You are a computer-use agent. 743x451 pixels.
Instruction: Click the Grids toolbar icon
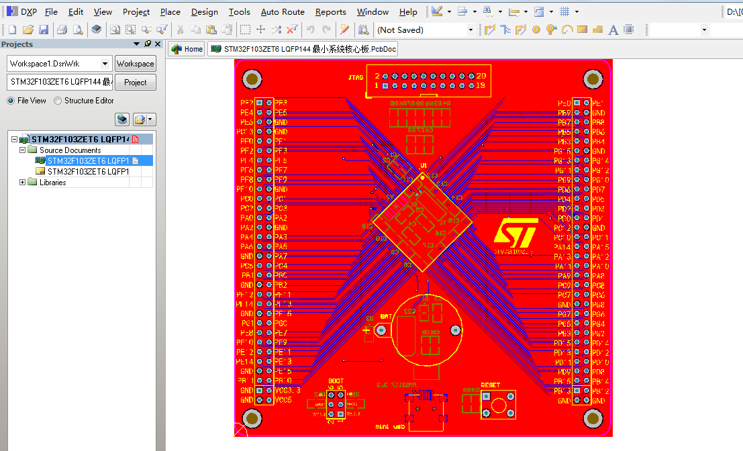pyautogui.click(x=564, y=11)
